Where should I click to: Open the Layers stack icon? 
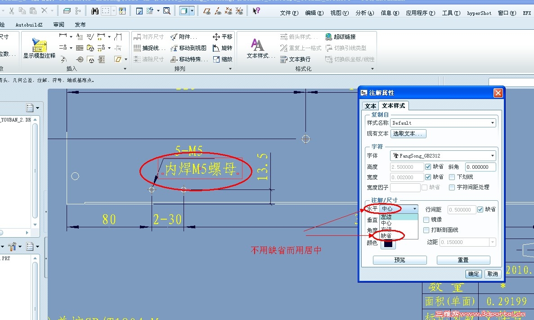tap(67, 11)
